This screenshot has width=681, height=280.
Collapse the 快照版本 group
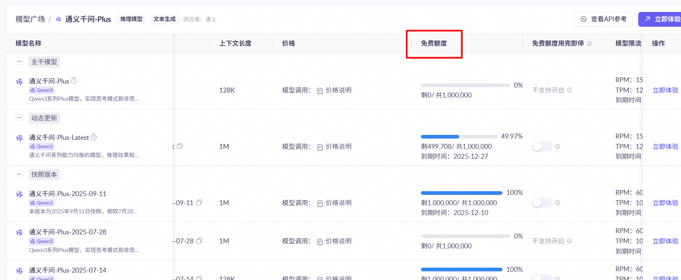click(x=19, y=174)
